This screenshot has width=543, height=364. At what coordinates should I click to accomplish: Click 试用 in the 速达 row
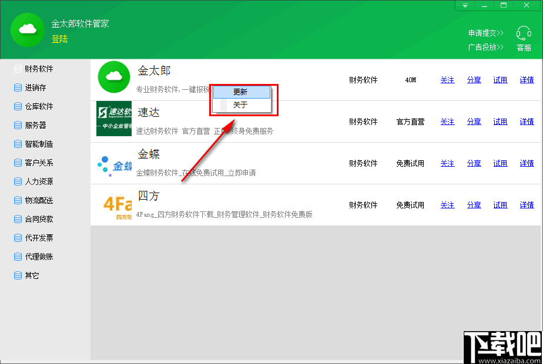click(x=500, y=122)
